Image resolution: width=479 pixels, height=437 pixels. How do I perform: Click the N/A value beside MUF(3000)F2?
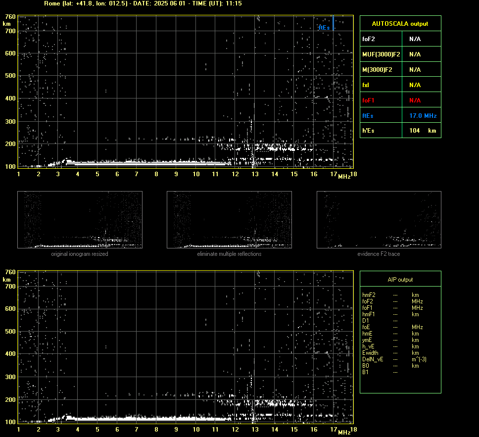coord(415,54)
